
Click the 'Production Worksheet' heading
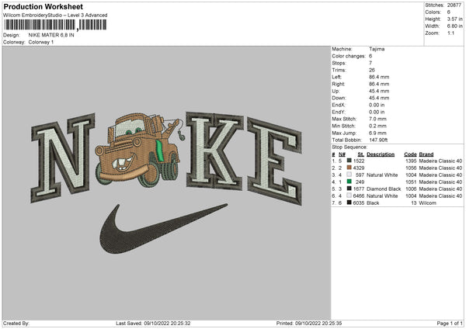tap(43, 6)
